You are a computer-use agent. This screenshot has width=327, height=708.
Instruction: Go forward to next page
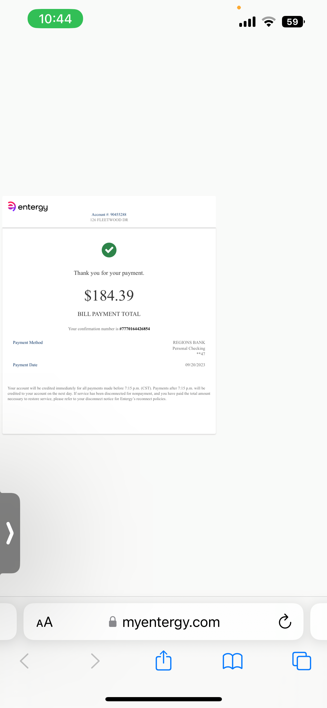(95, 661)
